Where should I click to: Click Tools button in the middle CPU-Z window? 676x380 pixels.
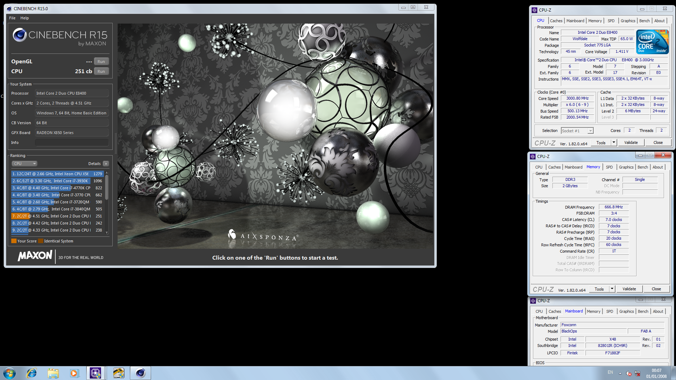(599, 289)
